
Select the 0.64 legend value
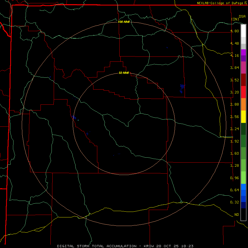(234, 190)
